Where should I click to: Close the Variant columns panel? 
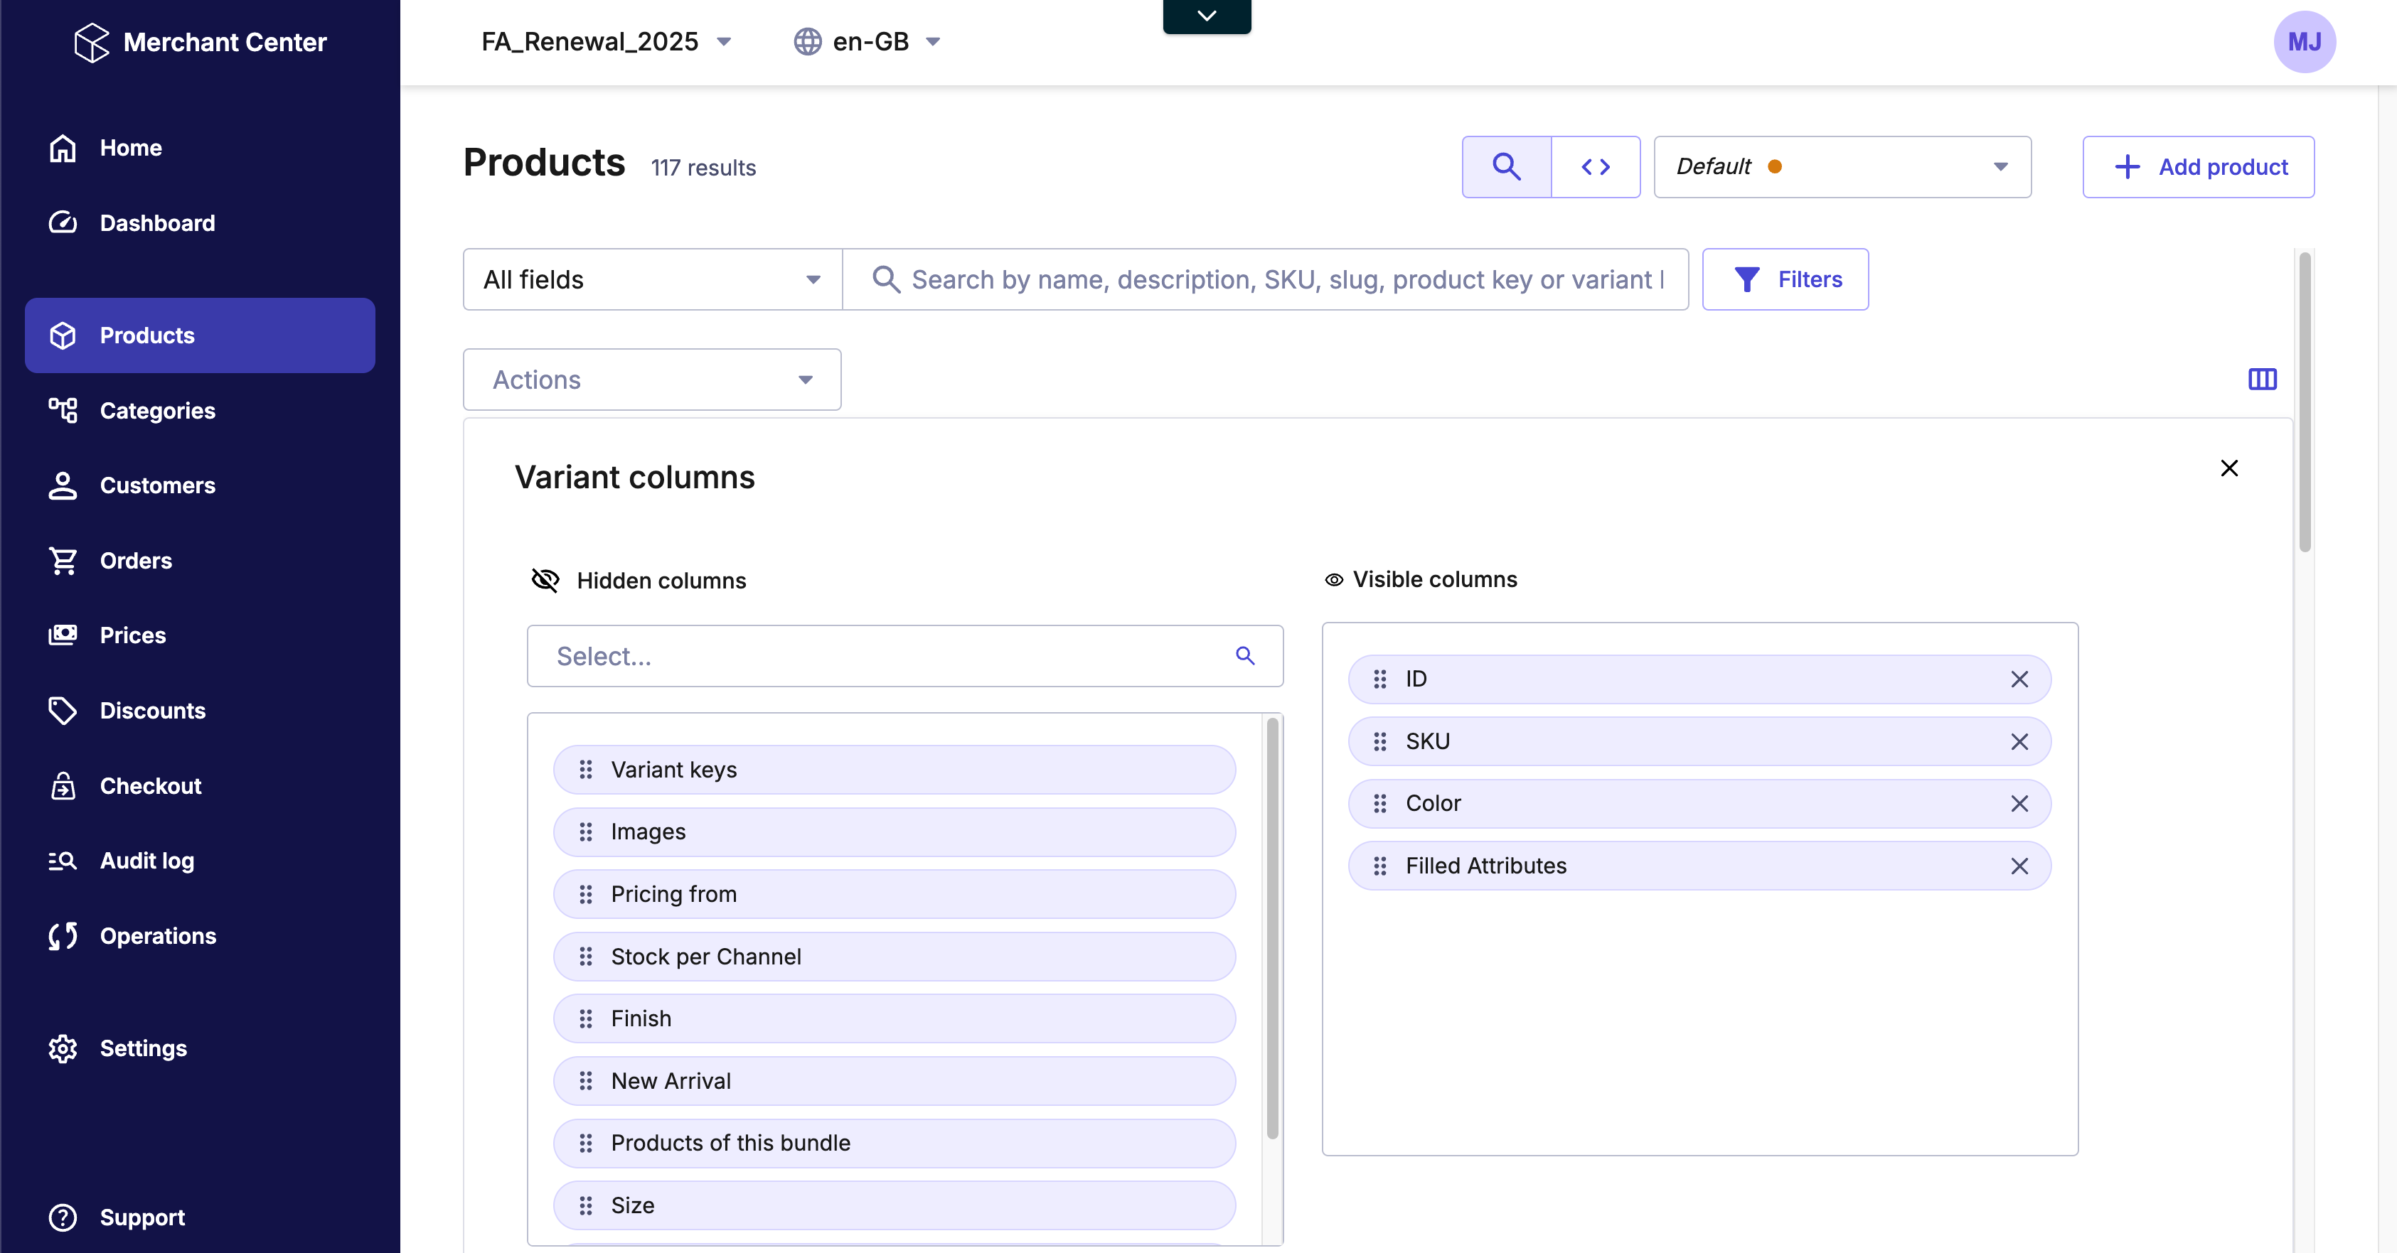[x=2228, y=468]
